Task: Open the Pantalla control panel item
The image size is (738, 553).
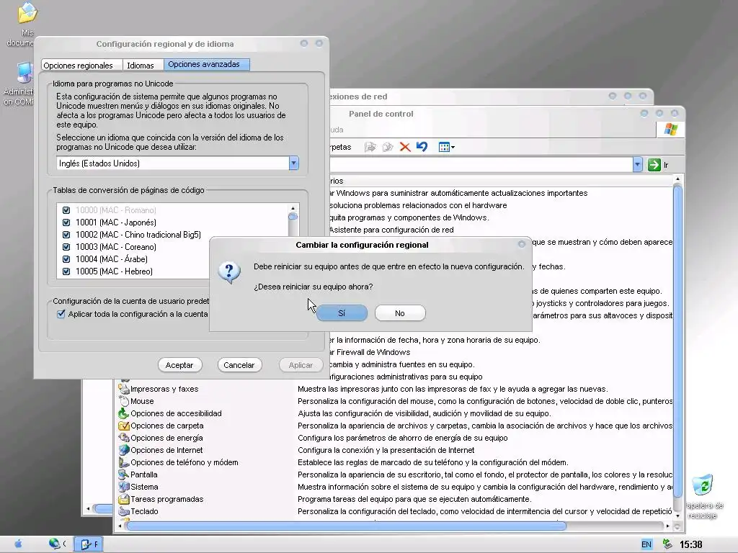Action: coord(138,475)
